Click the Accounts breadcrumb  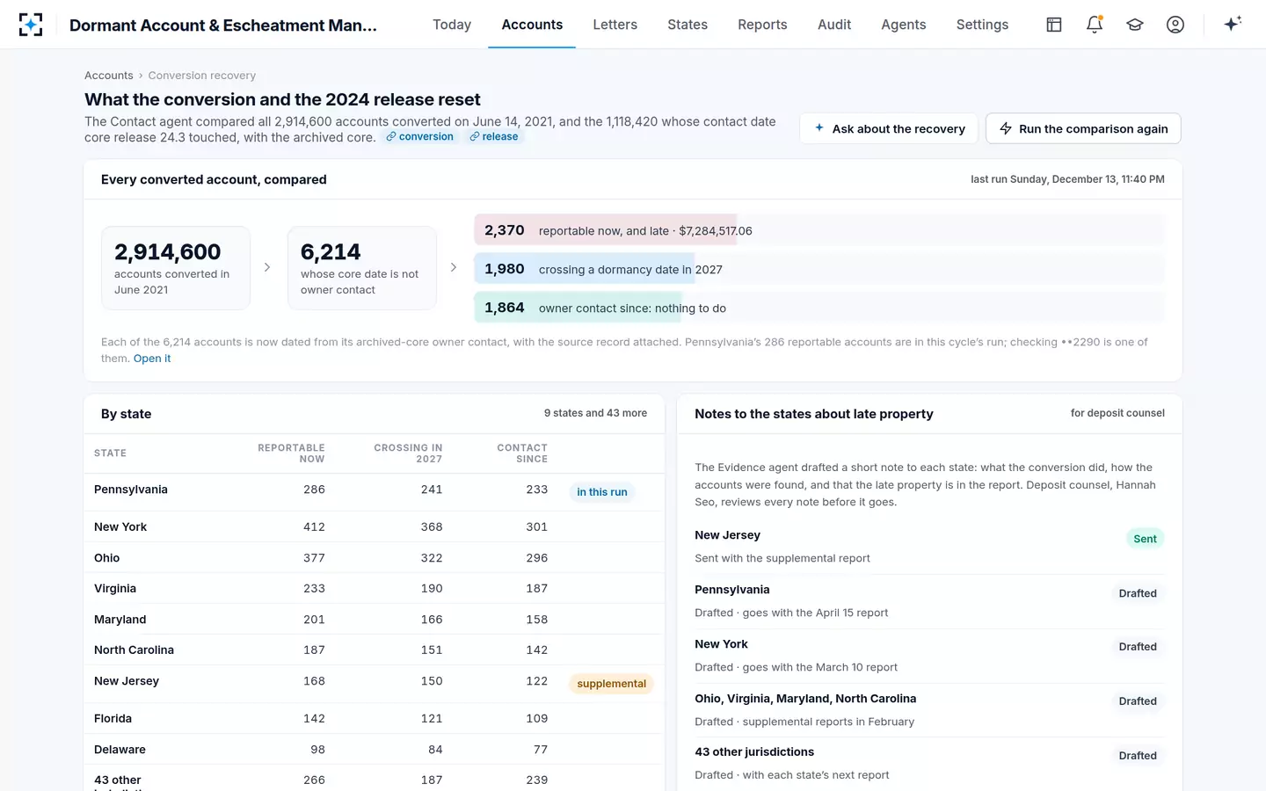pyautogui.click(x=109, y=76)
